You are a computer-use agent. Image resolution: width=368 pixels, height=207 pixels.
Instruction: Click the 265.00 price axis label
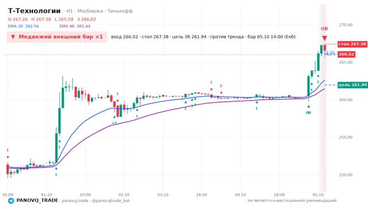tap(346, 63)
